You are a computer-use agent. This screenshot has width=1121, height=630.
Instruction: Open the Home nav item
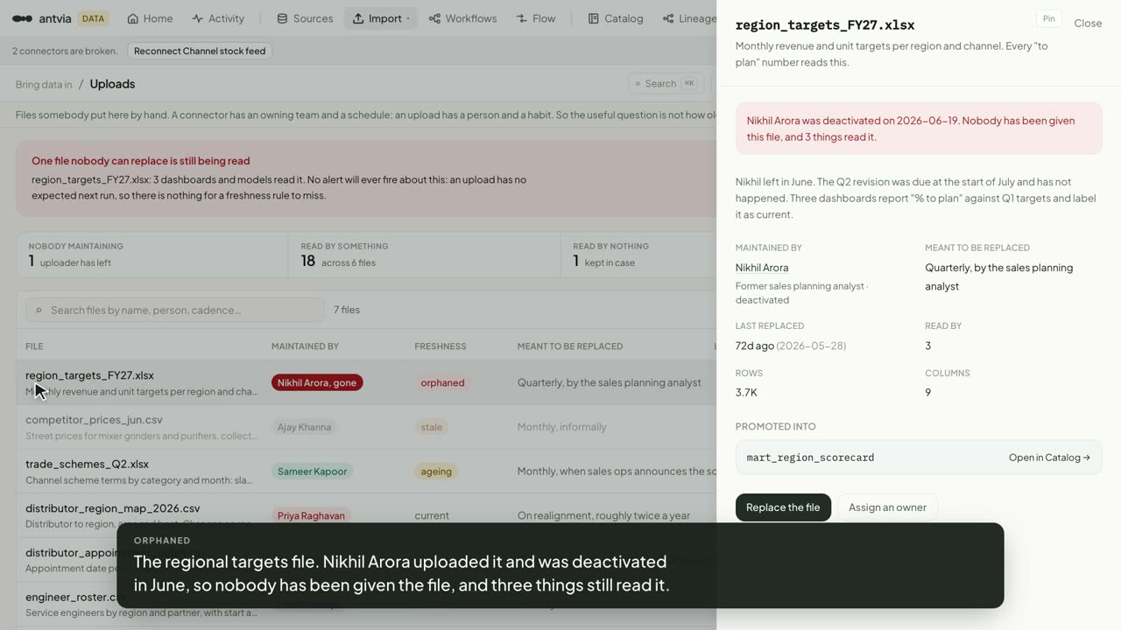point(150,18)
